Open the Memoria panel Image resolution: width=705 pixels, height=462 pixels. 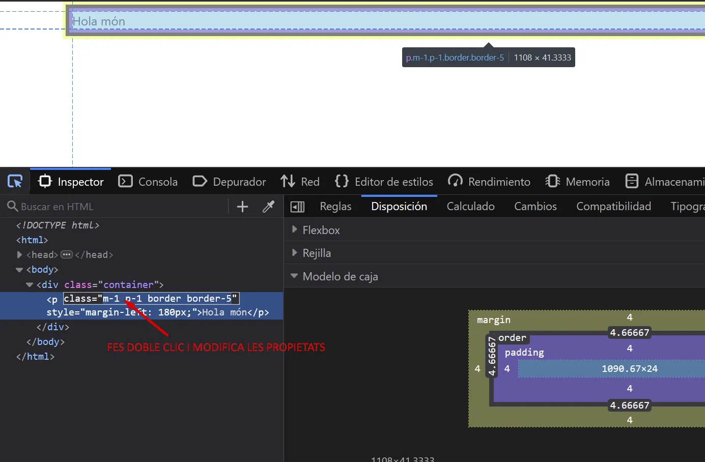[578, 182]
